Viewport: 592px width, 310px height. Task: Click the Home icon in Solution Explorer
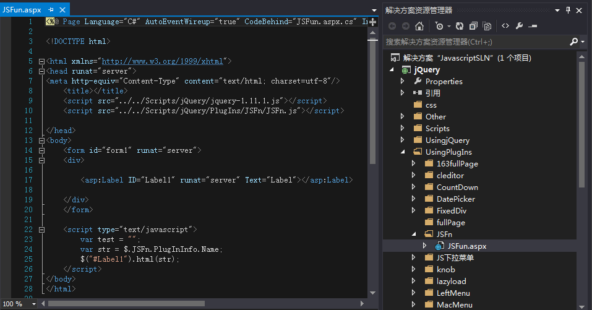tap(419, 26)
